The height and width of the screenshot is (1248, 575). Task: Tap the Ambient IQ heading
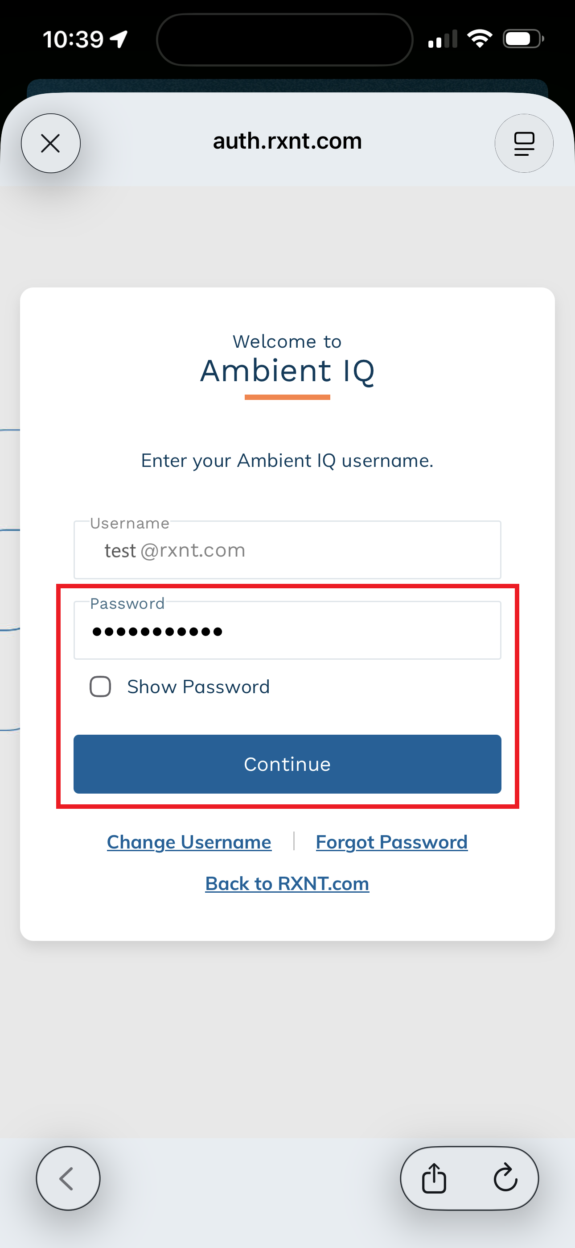(x=287, y=371)
